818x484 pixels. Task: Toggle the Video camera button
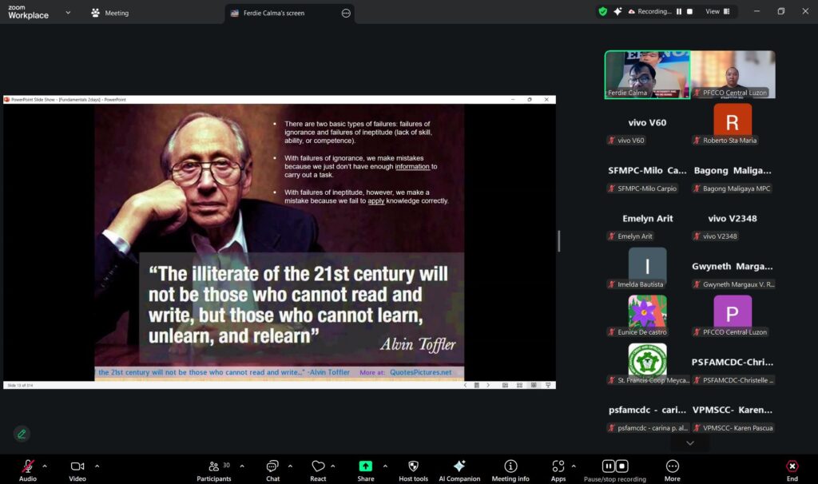[77, 467]
